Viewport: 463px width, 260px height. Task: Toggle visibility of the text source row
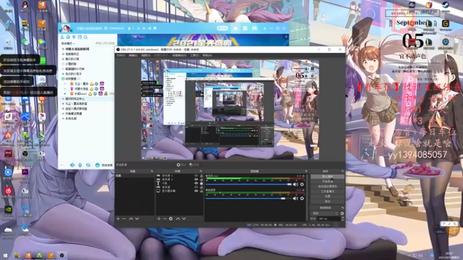(196, 183)
